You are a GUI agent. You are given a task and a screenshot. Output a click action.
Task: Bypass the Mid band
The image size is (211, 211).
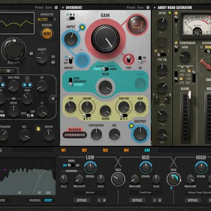click(137, 200)
